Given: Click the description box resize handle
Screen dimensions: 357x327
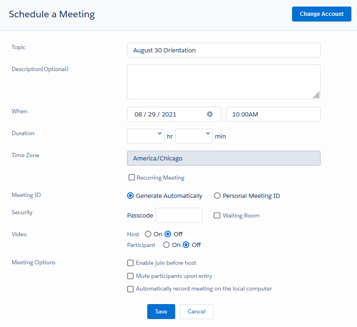Looking at the screenshot, I should coord(316,95).
